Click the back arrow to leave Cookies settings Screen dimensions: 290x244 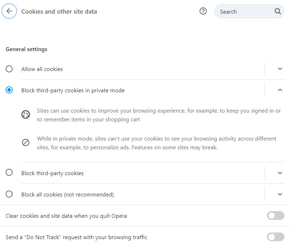point(9,11)
